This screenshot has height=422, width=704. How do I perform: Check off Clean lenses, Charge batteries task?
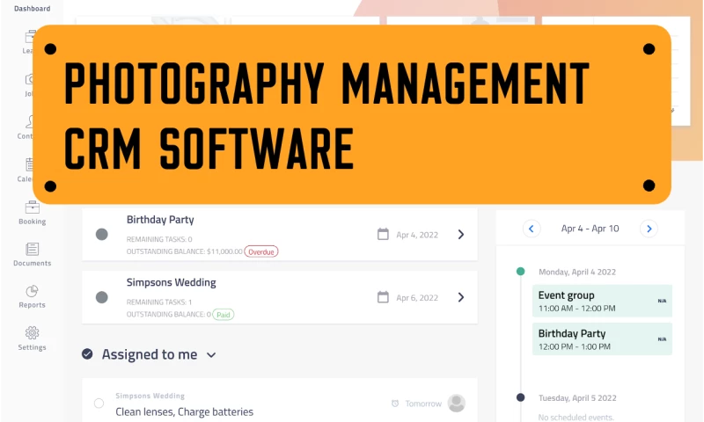pyautogui.click(x=99, y=404)
